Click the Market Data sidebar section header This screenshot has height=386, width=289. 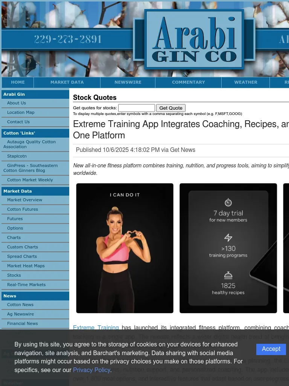click(35, 191)
